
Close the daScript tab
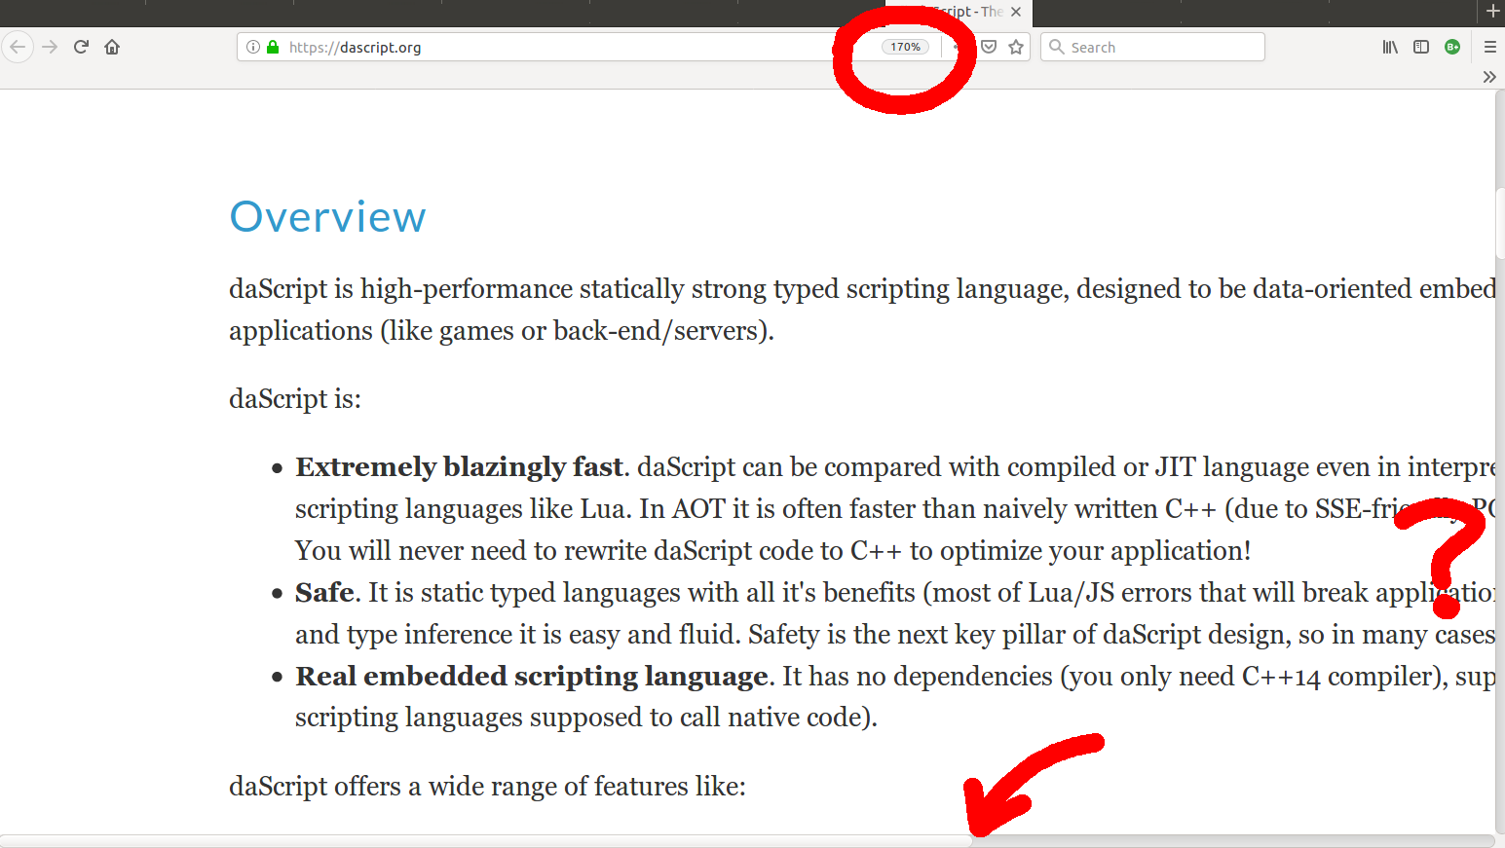click(x=1016, y=12)
